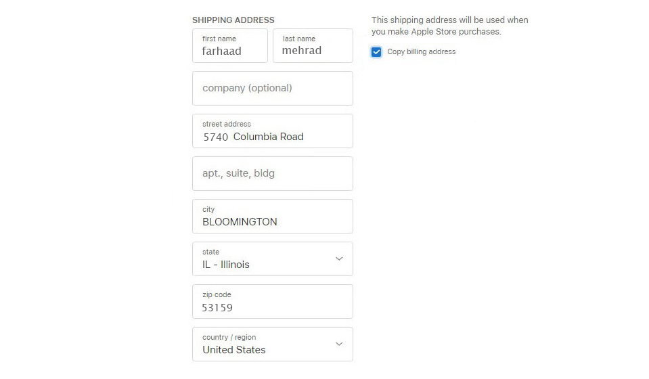Click the city field showing BLOOMINGTON
This screenshot has width=649, height=379.
coord(273,217)
